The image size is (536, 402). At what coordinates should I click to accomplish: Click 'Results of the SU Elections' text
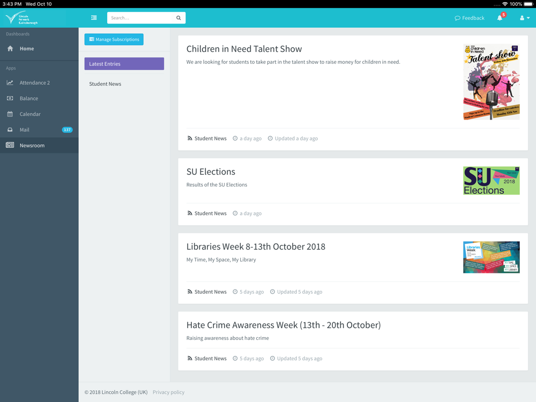217,184
